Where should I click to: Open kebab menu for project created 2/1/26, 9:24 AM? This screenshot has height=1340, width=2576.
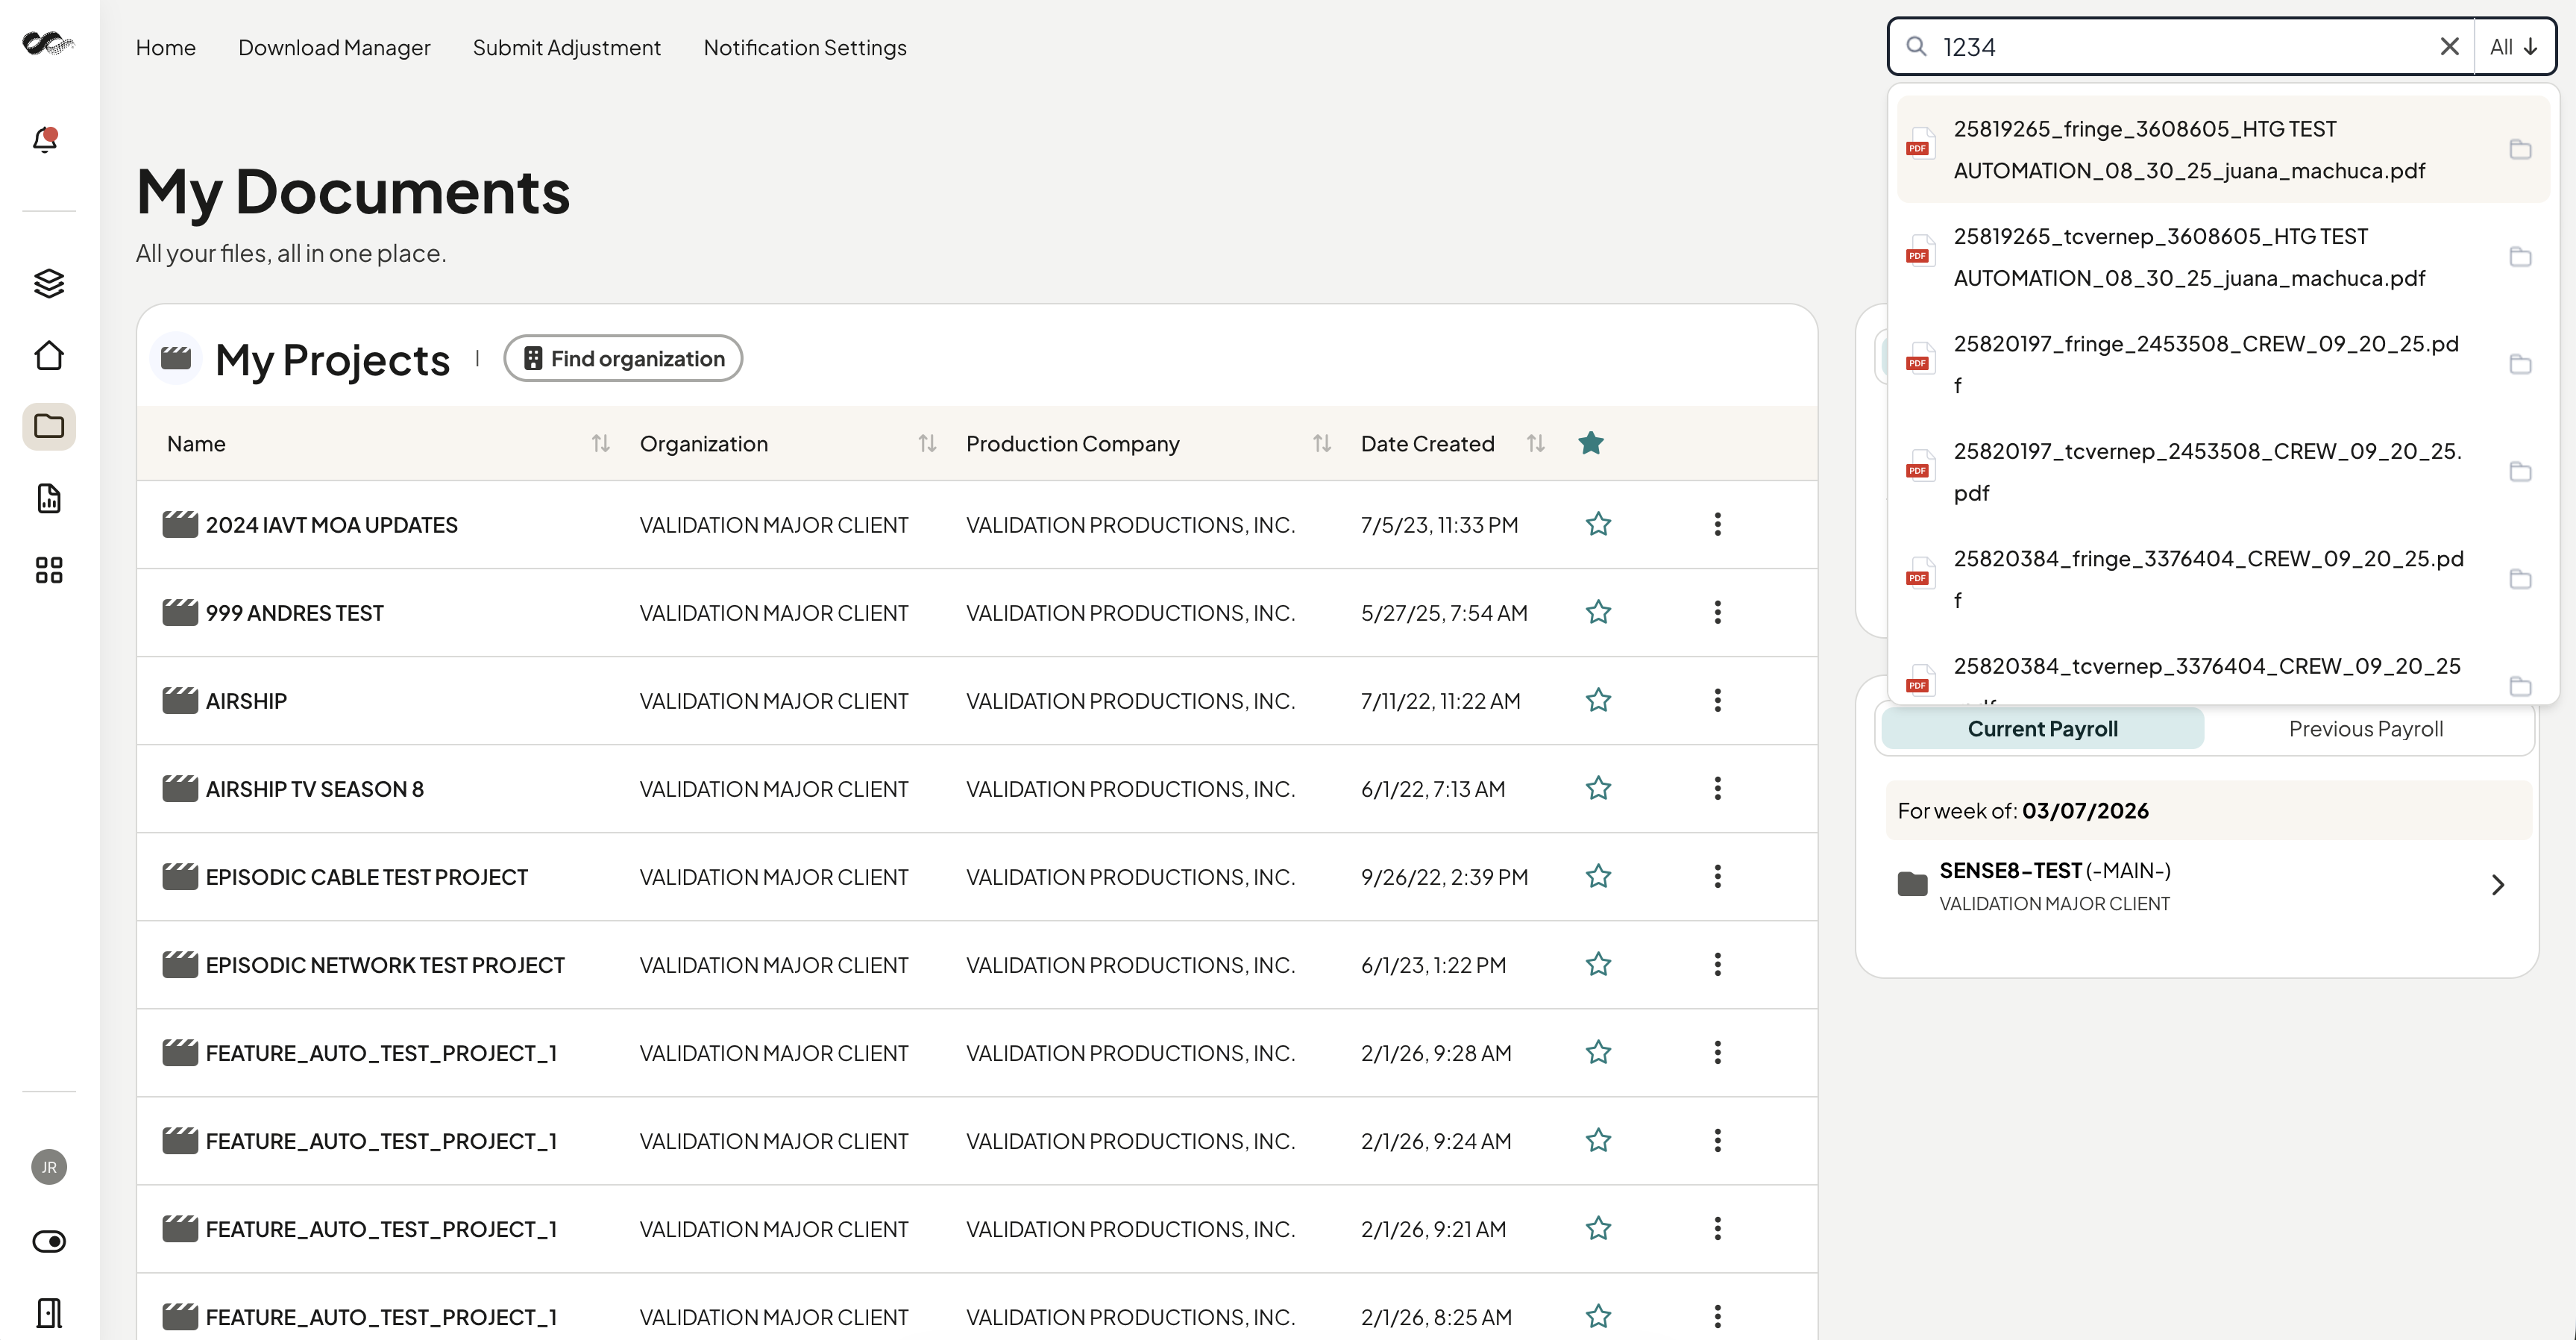pyautogui.click(x=1718, y=1141)
